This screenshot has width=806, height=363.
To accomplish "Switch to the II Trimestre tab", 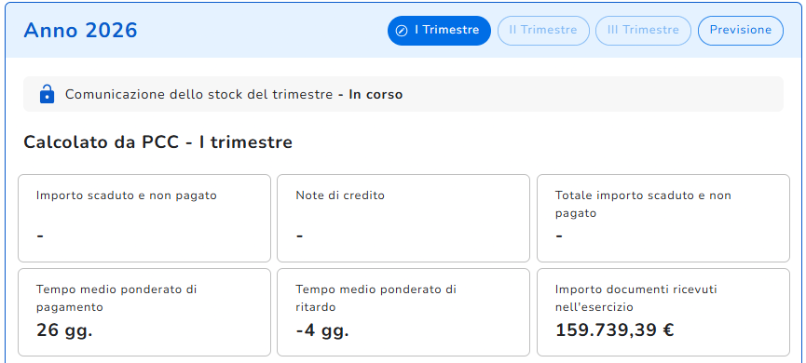I will point(543,31).
